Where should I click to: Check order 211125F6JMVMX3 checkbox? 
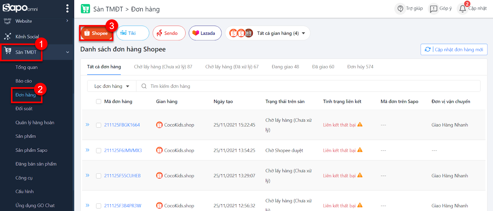point(98,150)
